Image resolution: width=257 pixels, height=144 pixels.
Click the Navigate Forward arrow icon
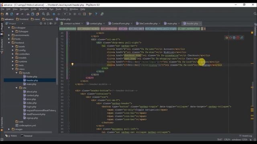(59, 14)
